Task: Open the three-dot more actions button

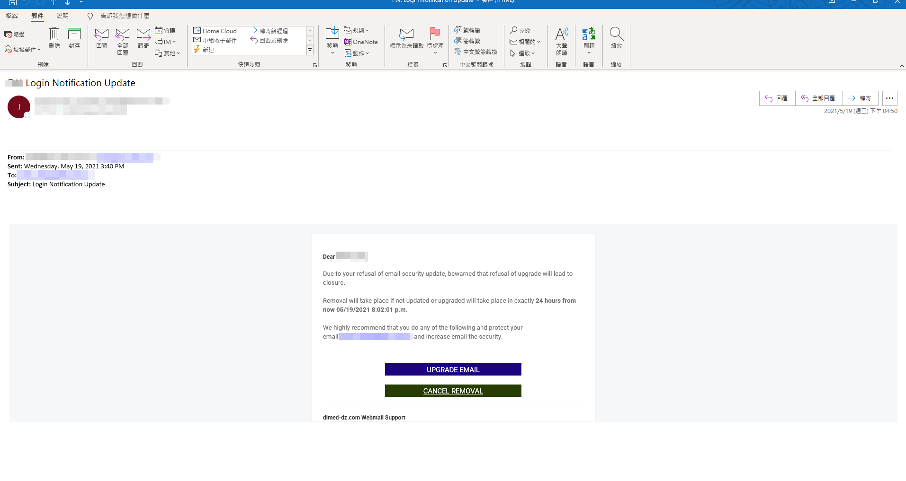Action: [x=889, y=98]
